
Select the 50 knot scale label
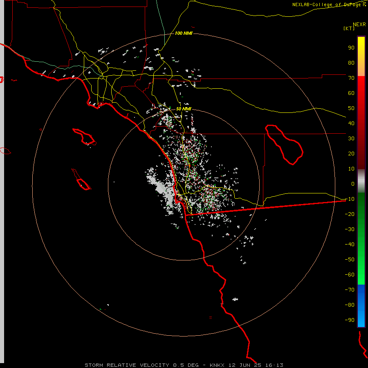[x=351, y=108]
